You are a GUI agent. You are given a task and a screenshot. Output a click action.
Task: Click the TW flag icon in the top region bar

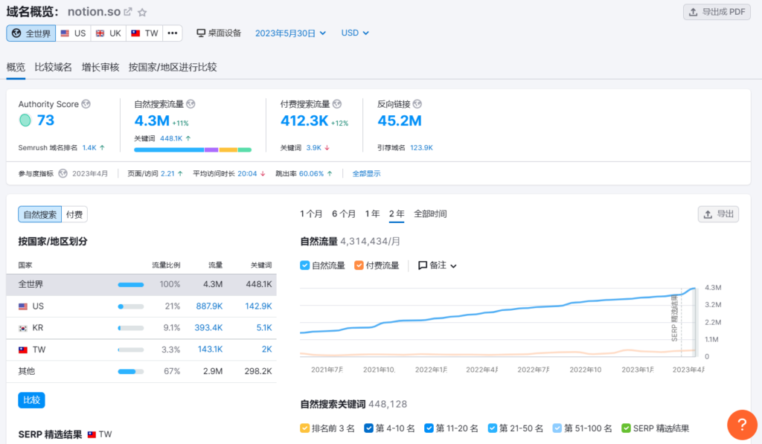click(135, 33)
